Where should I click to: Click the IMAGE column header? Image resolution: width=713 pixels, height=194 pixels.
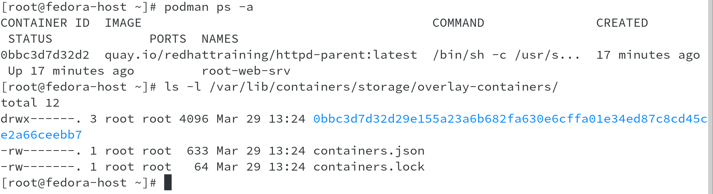coord(123,23)
